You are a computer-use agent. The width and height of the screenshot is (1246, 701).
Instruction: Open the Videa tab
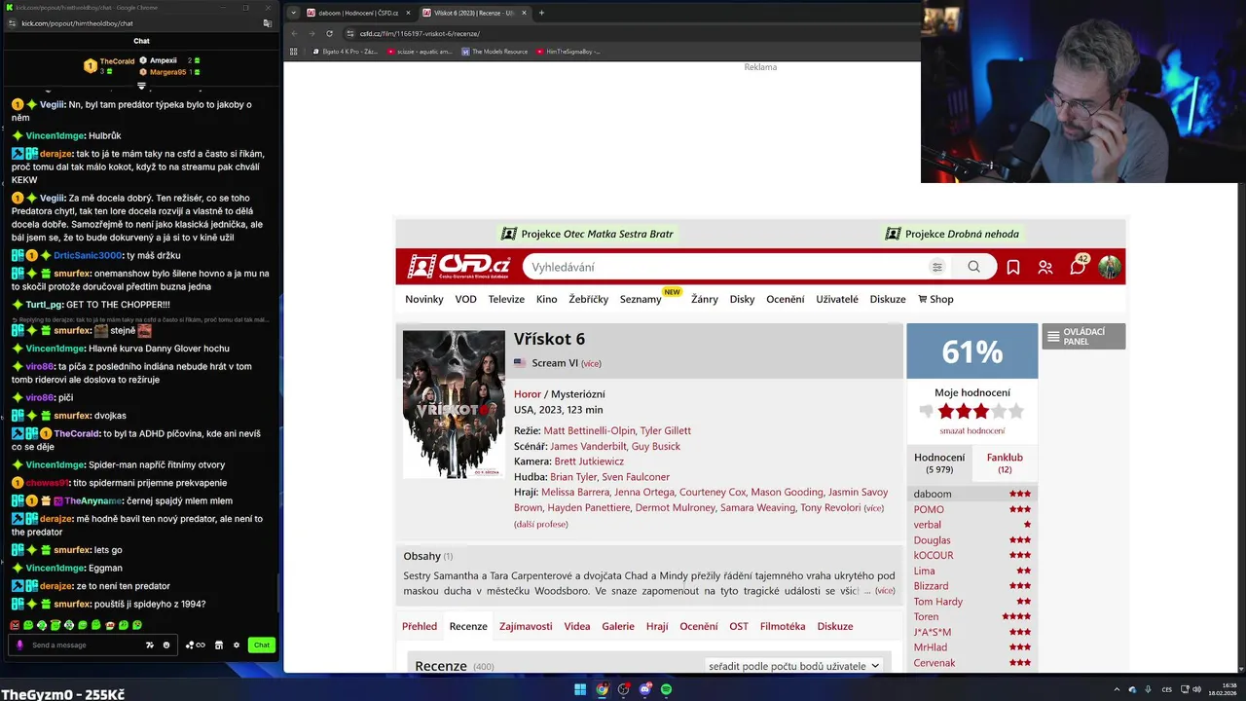click(x=577, y=626)
